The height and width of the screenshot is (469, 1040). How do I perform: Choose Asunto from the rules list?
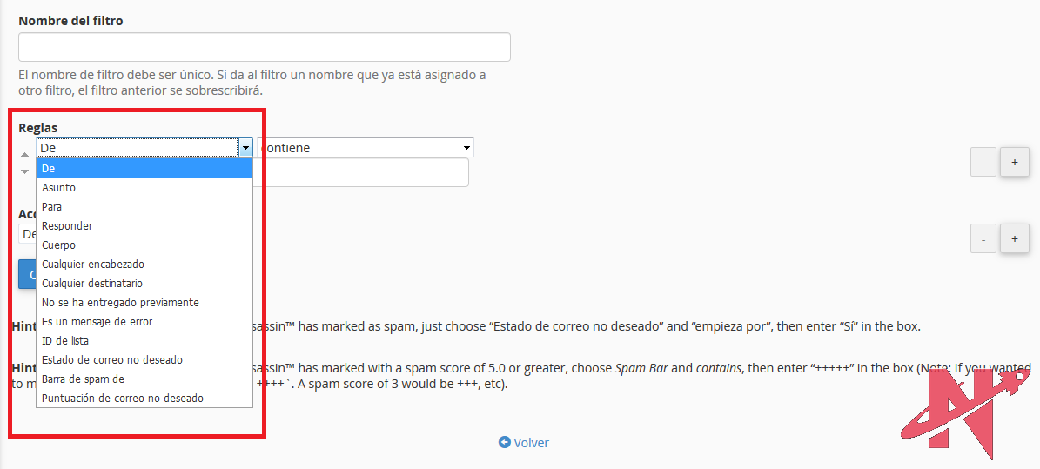(x=58, y=188)
